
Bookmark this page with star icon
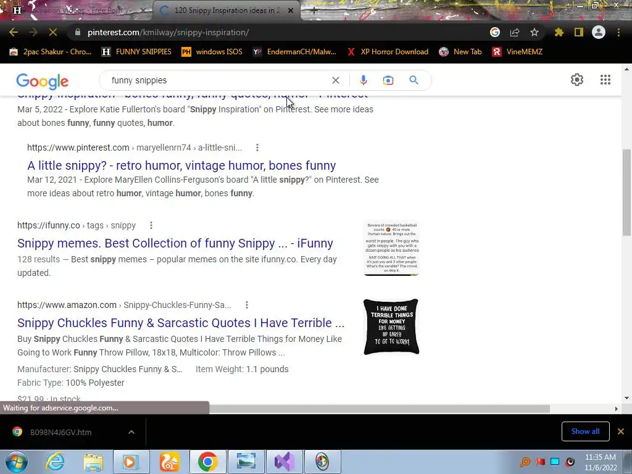click(534, 32)
